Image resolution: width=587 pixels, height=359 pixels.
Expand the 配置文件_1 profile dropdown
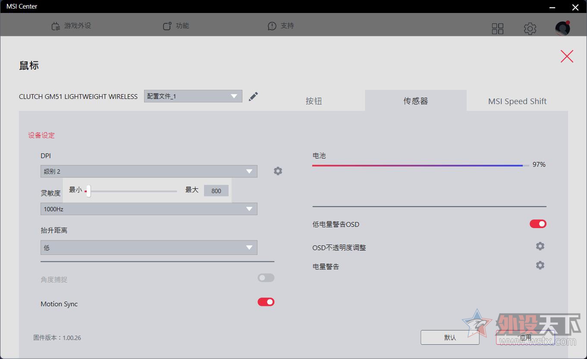[x=193, y=96]
